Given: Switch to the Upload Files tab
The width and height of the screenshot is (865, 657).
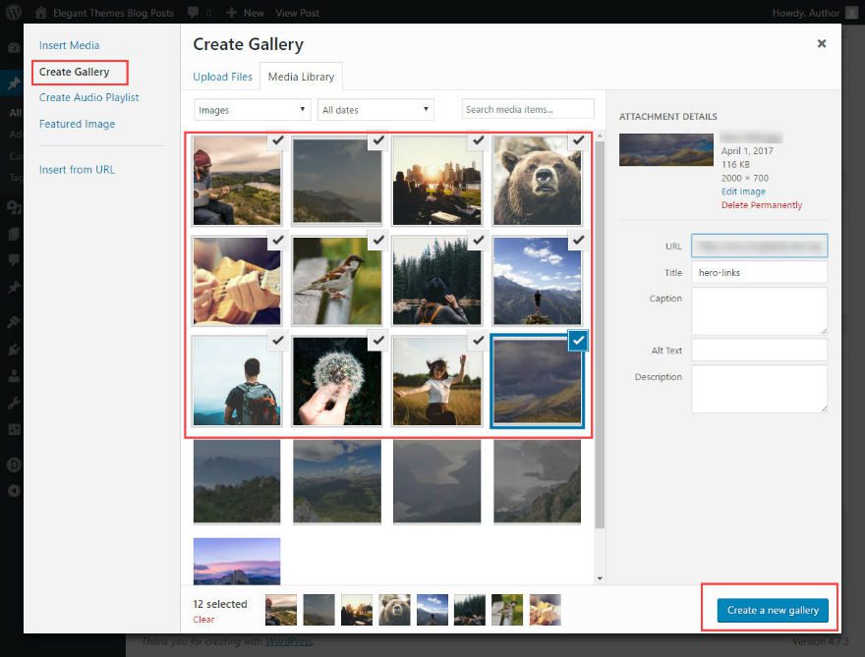Looking at the screenshot, I should pyautogui.click(x=223, y=77).
